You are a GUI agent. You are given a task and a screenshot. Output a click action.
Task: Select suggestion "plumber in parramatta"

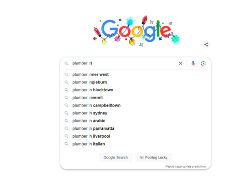pos(135,128)
